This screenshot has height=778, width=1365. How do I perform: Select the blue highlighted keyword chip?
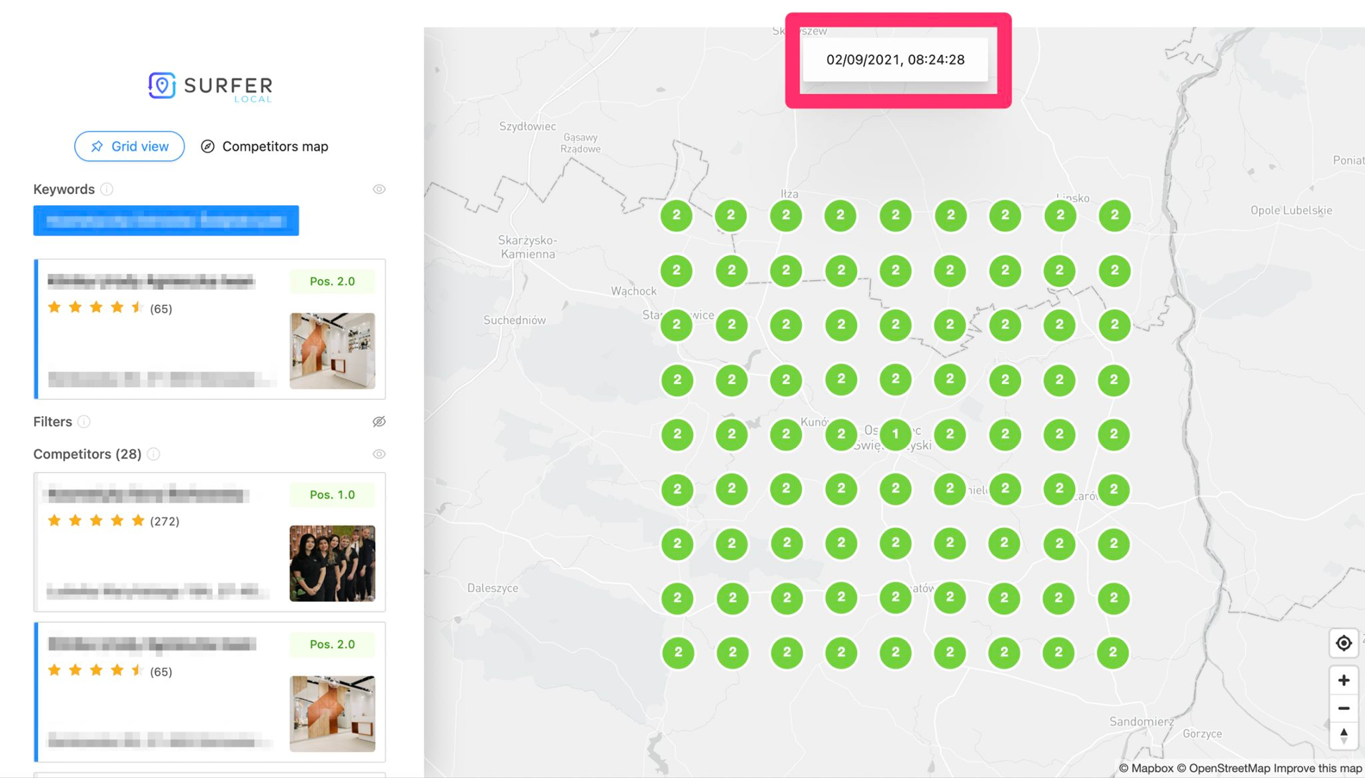166,221
